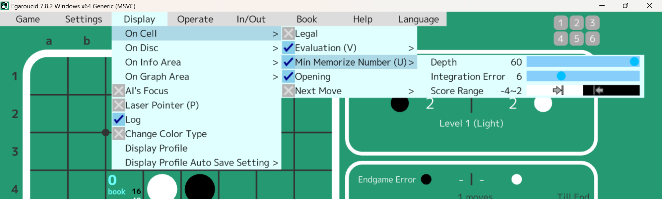The width and height of the screenshot is (662, 199).
Task: Uncheck the Opening option
Action: tap(288, 76)
